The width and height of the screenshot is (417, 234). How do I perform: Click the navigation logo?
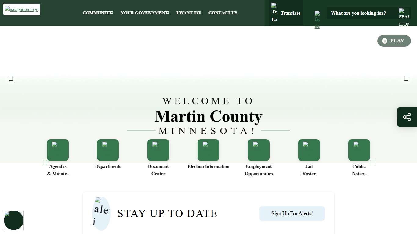tap(21, 9)
